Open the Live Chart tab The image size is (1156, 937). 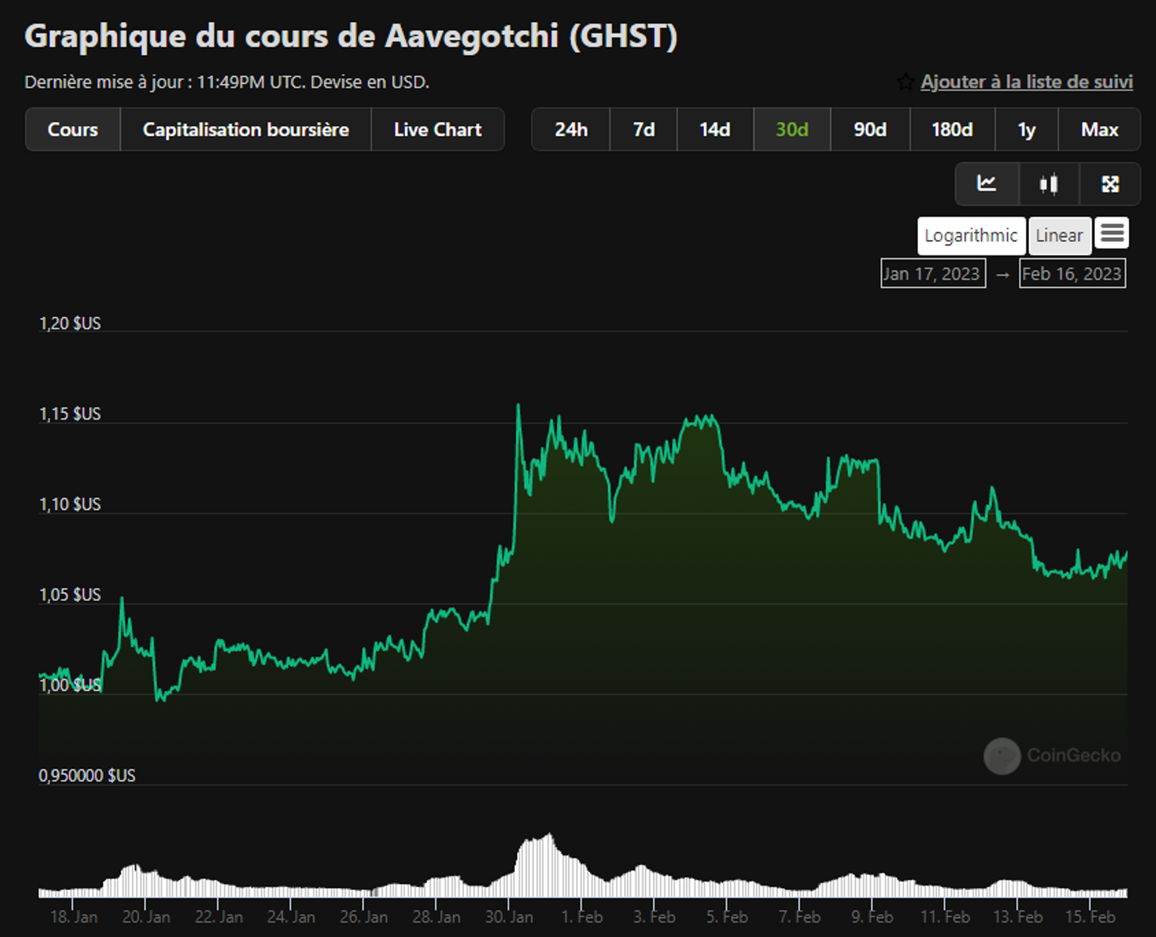pos(437,130)
